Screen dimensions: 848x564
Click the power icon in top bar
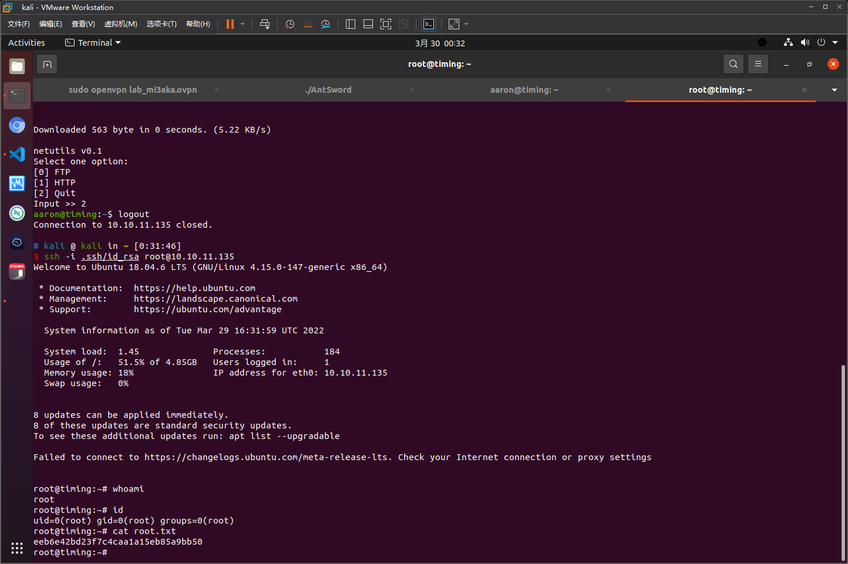[x=821, y=42]
